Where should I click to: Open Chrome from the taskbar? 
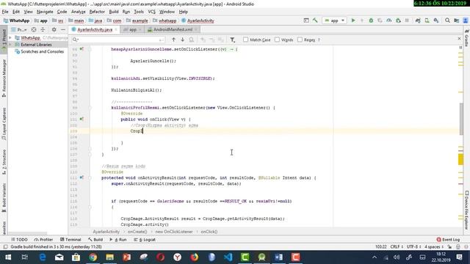pos(93,257)
